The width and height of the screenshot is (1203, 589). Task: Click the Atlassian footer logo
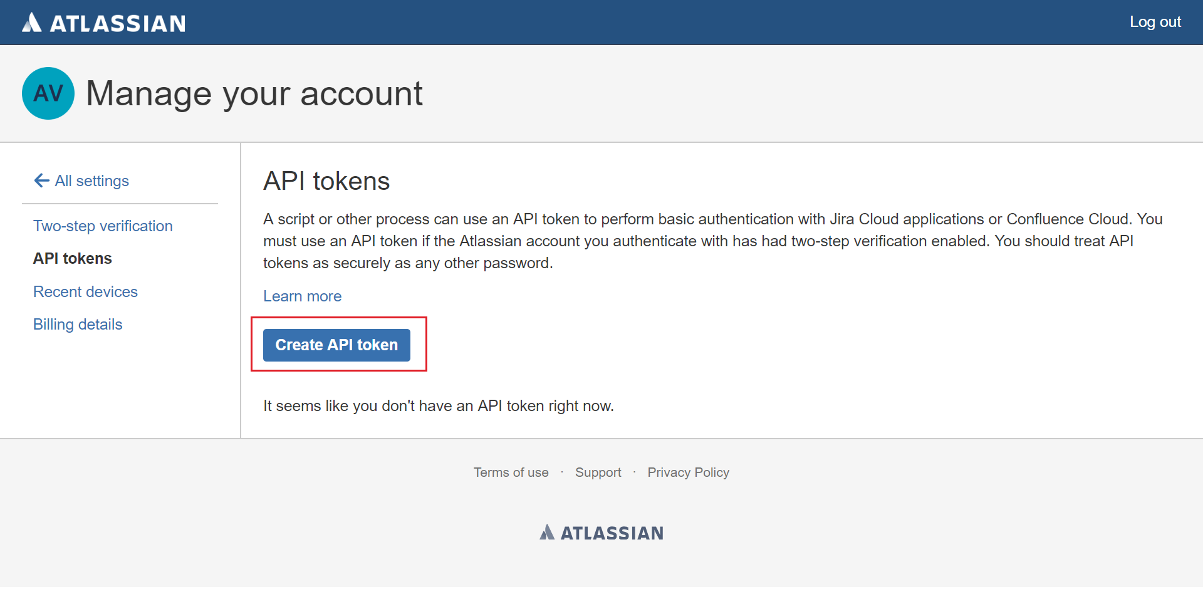[x=601, y=533]
